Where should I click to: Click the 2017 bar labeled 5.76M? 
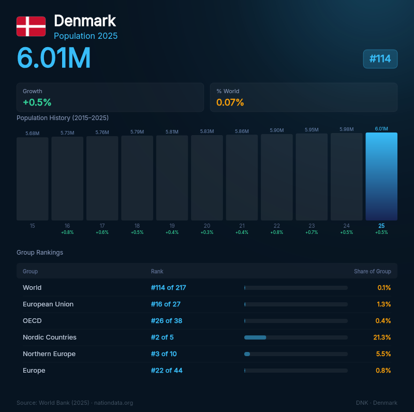[x=102, y=178]
